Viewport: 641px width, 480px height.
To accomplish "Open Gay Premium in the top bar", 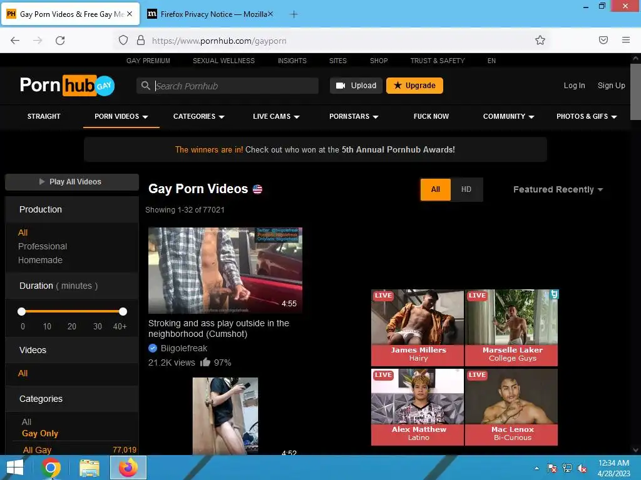I will (x=148, y=61).
